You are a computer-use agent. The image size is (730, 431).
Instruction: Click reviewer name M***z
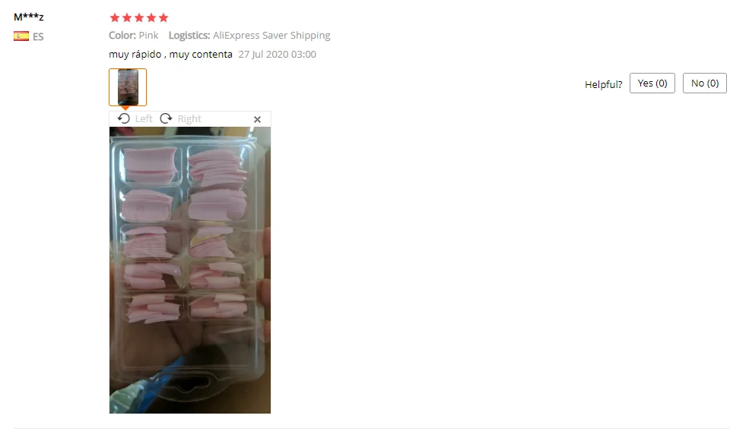[x=28, y=17]
